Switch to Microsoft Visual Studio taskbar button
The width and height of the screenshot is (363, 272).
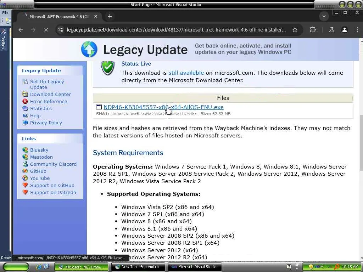(x=195, y=267)
